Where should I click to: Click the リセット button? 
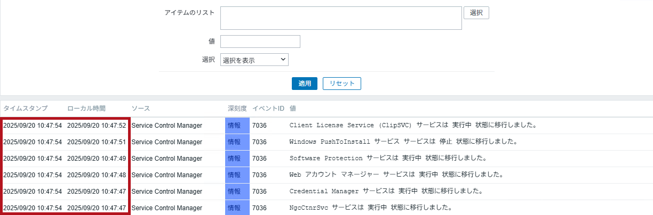tap(342, 84)
